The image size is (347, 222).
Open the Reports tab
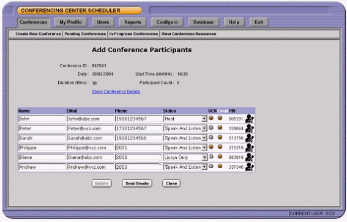133,22
